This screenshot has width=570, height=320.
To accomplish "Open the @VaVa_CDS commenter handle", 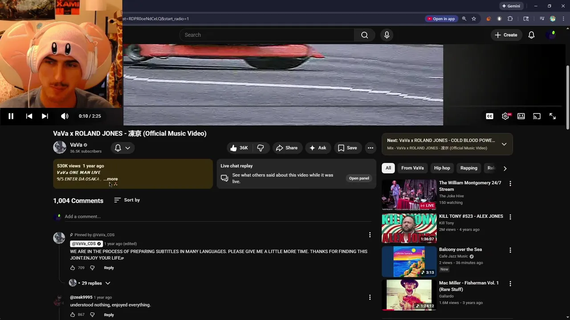I will (86, 244).
